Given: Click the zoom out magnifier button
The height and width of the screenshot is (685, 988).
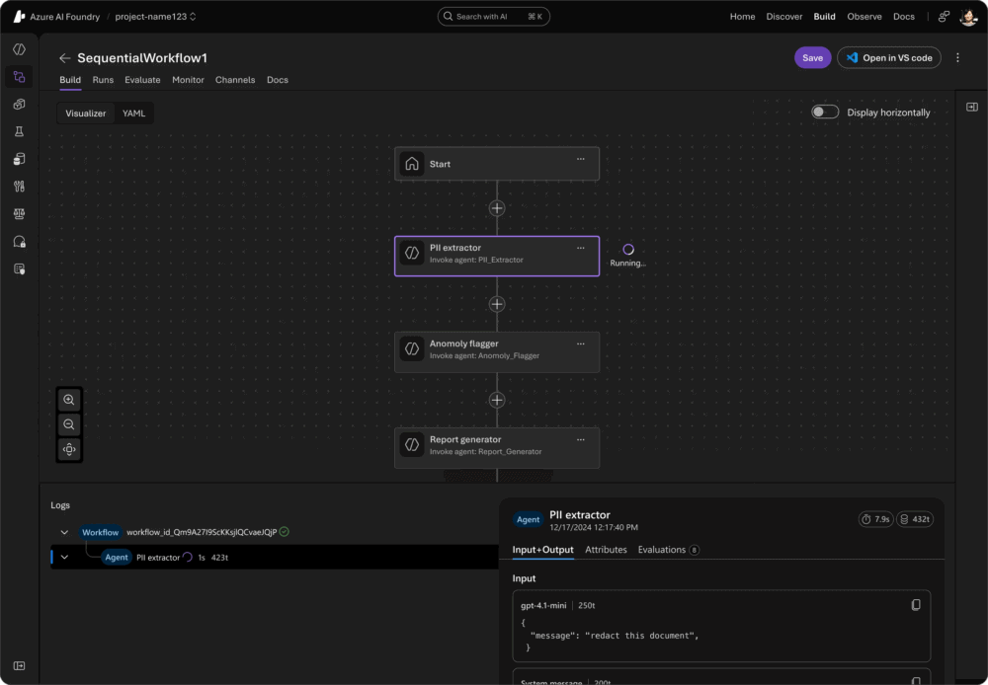Looking at the screenshot, I should pyautogui.click(x=69, y=424).
